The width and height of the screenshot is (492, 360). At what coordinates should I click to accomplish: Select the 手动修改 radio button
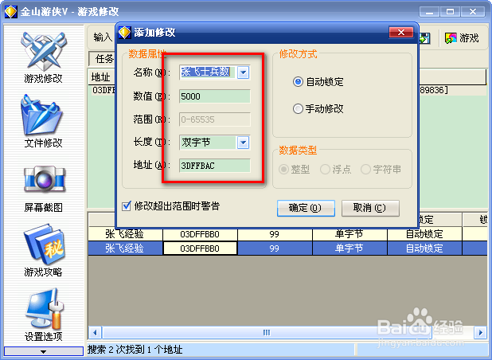(298, 109)
